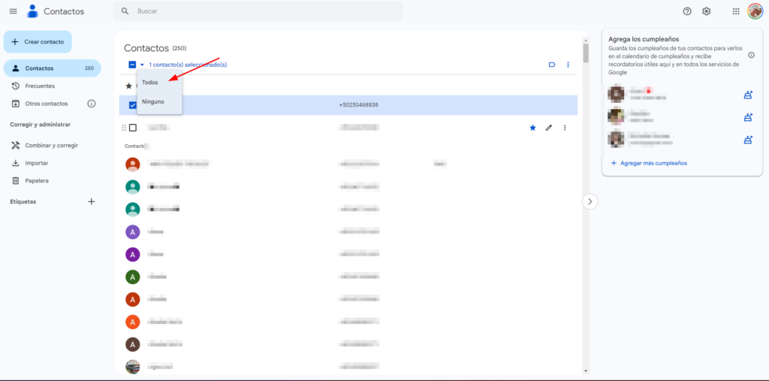
Task: Add new label with plus icon
Action: pos(92,201)
